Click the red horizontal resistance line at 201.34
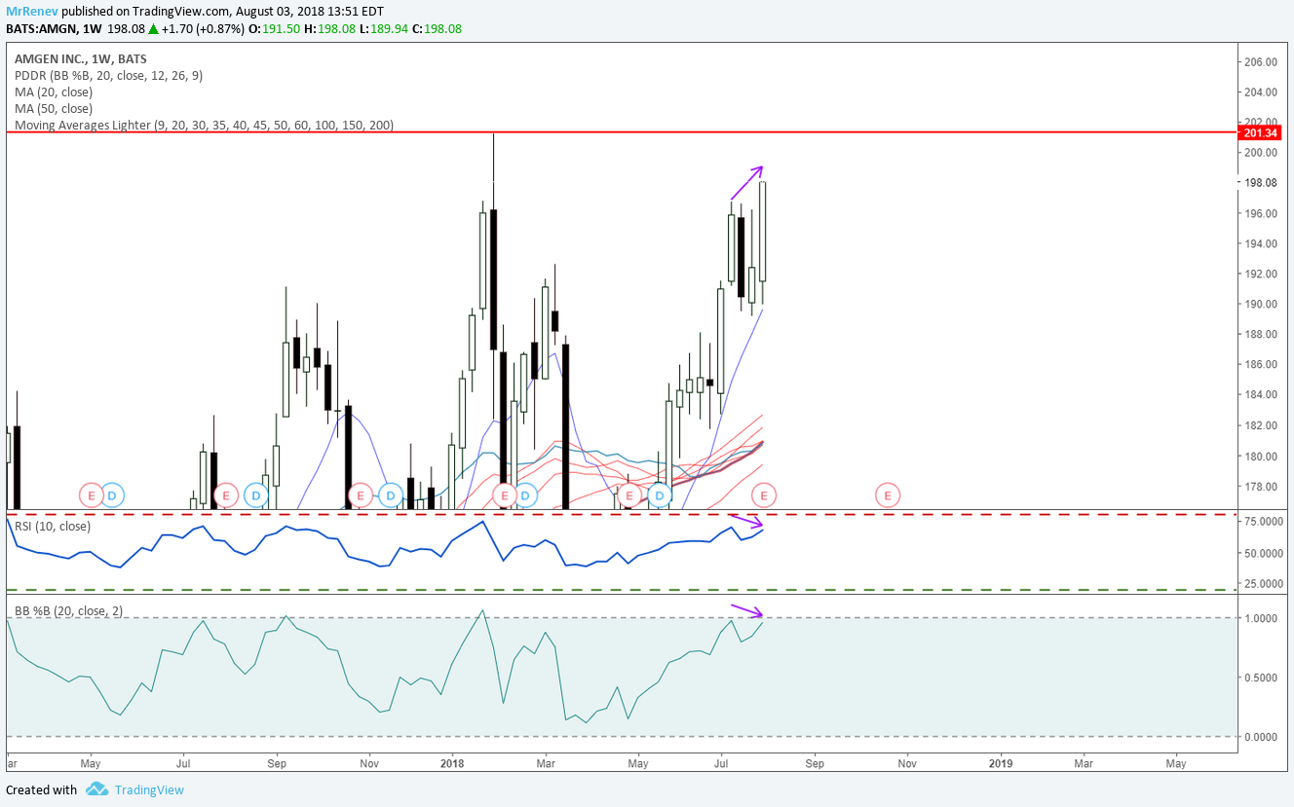1294x807 pixels. click(622, 131)
